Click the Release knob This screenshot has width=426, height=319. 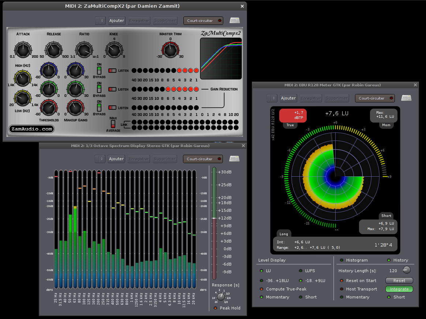pos(53,49)
